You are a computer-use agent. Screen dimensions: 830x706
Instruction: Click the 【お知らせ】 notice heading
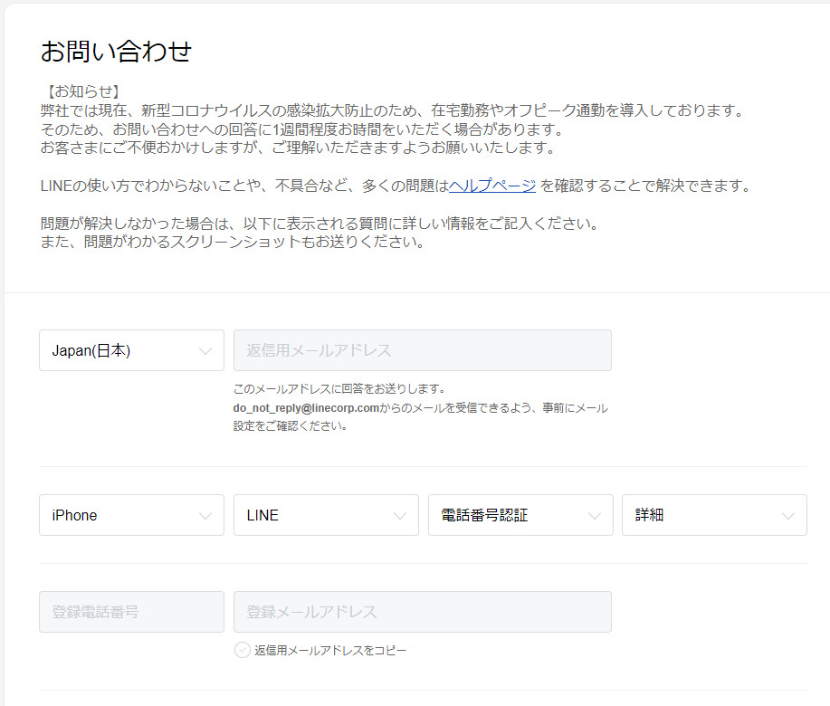[81, 92]
